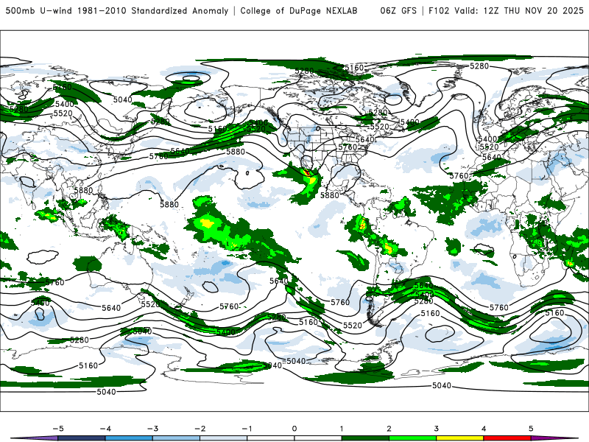Select the bright green 2 to 3 colorbar segment
This screenshot has width=589, height=442.
pyautogui.click(x=412, y=438)
